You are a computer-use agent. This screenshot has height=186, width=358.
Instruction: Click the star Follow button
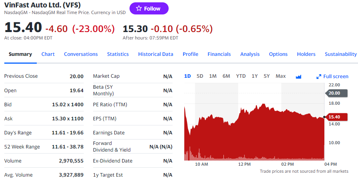[x=149, y=9]
